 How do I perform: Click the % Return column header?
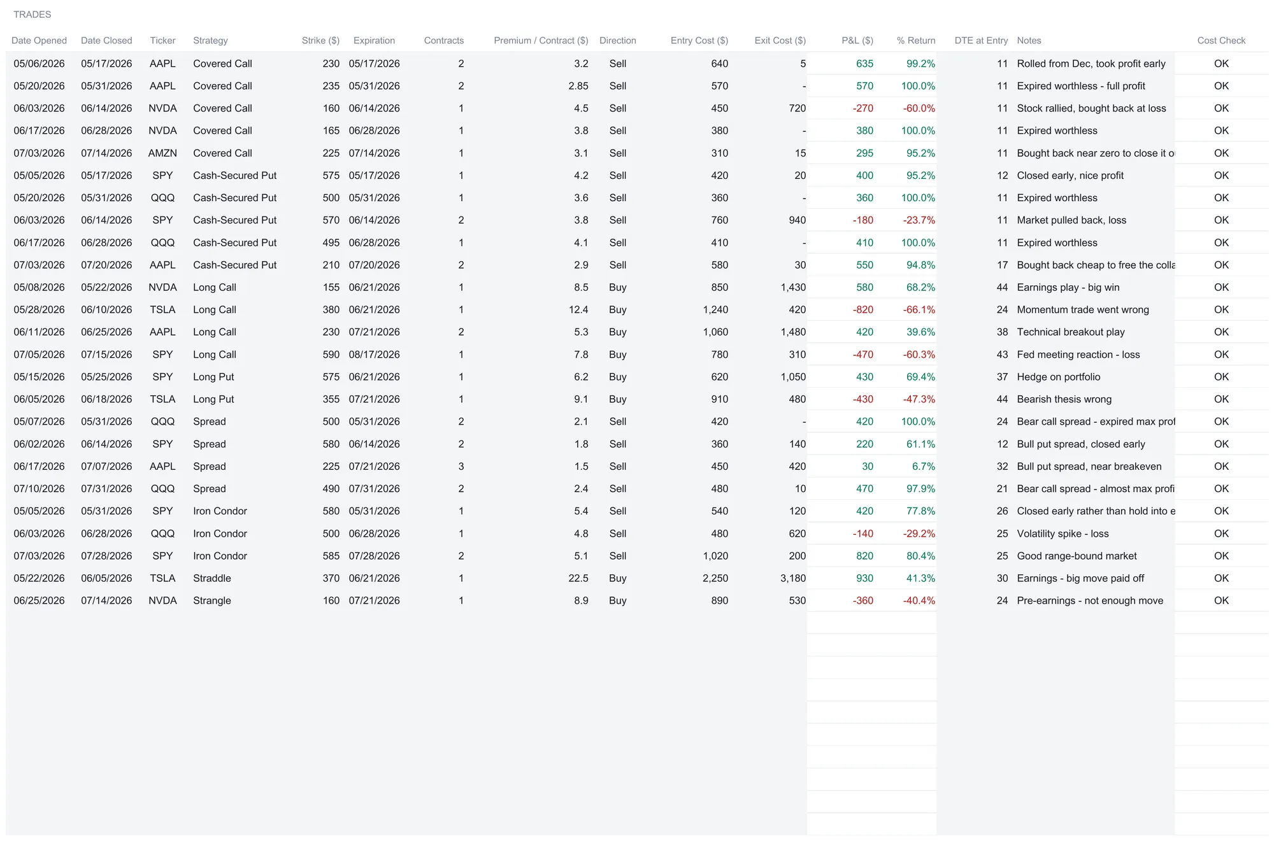915,40
